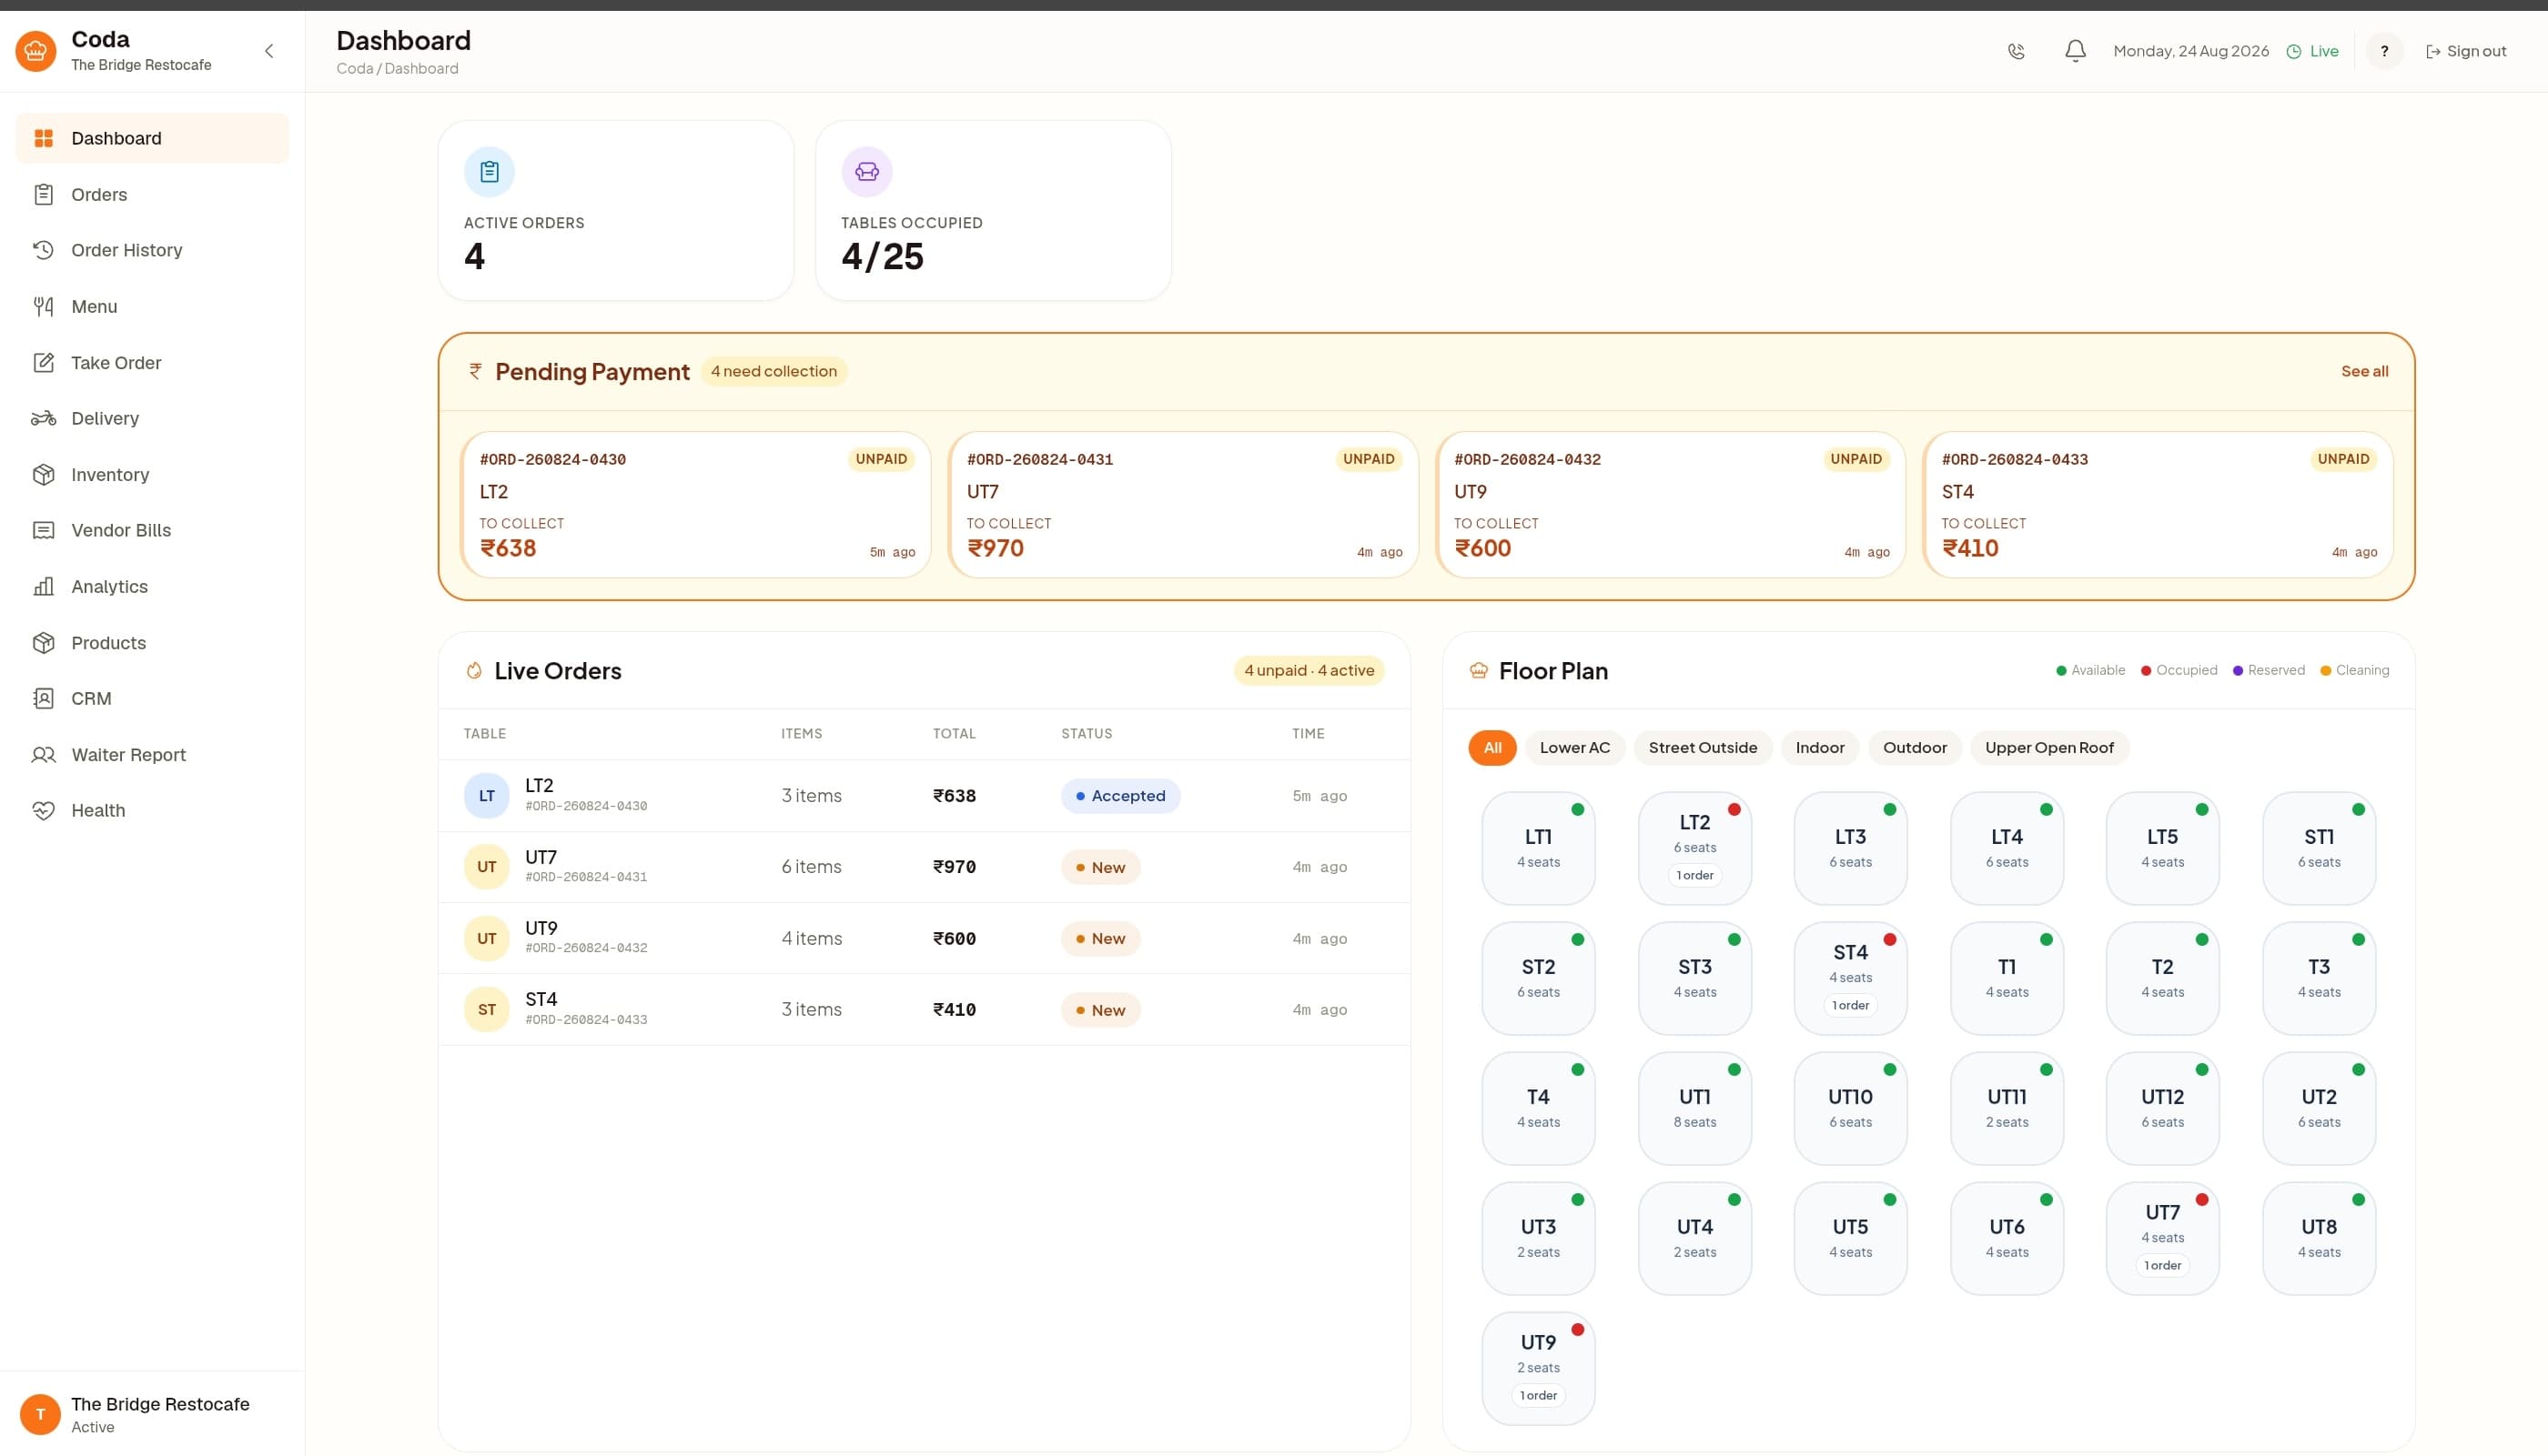Screen dimensions: 2548x1456
Task: Click the Delivery scooter icon
Action: 43,418
